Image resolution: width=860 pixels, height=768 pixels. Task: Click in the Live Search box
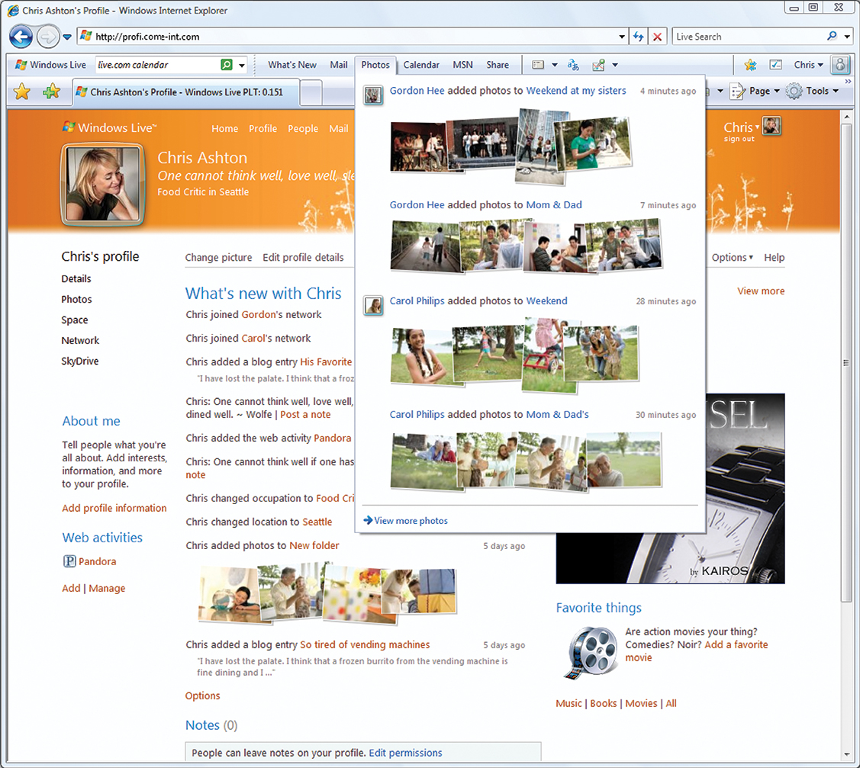pos(748,37)
